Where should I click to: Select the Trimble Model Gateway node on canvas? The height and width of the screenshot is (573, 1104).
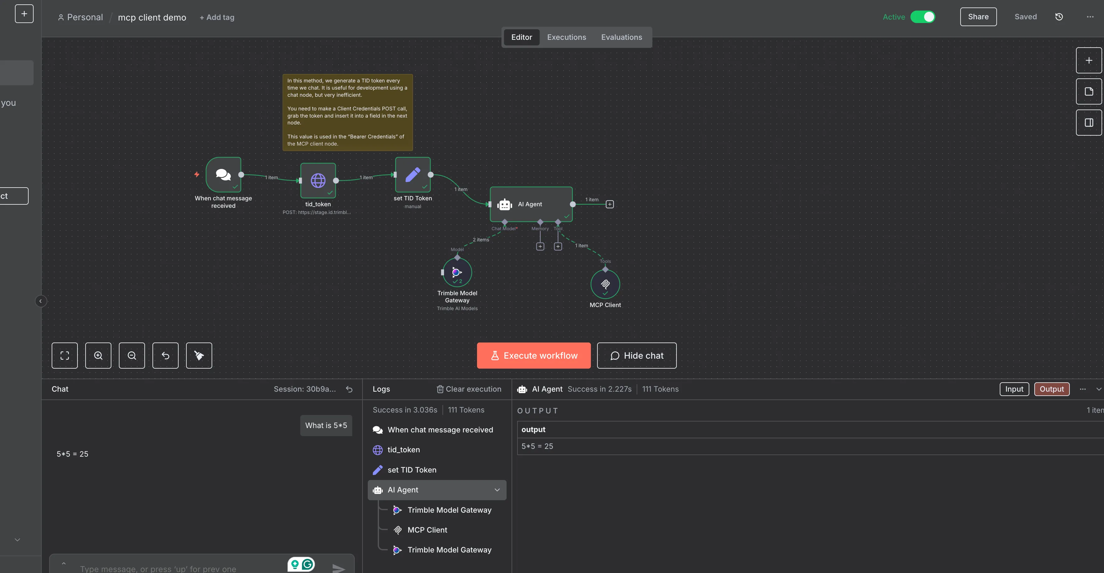tap(457, 272)
